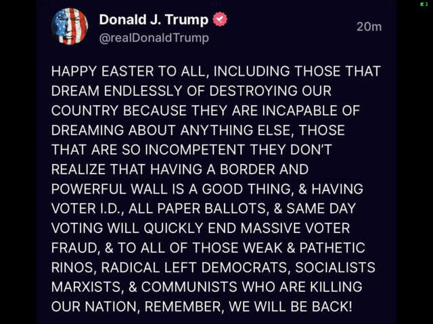Click VOTER I.D. text in the post
The width and height of the screenshot is (433, 324).
[88, 209]
